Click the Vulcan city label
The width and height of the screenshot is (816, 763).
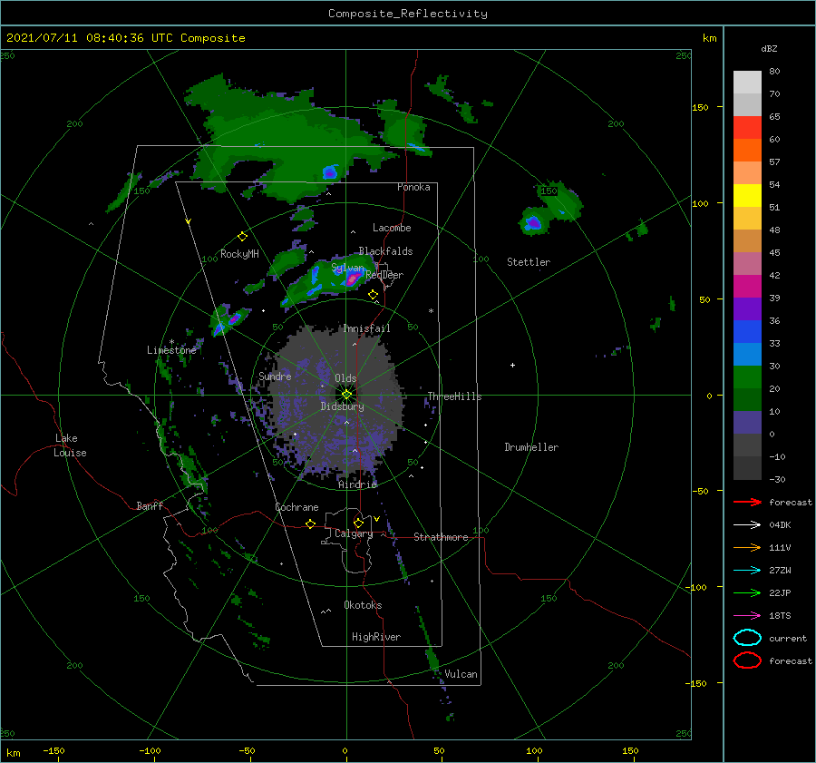[461, 674]
